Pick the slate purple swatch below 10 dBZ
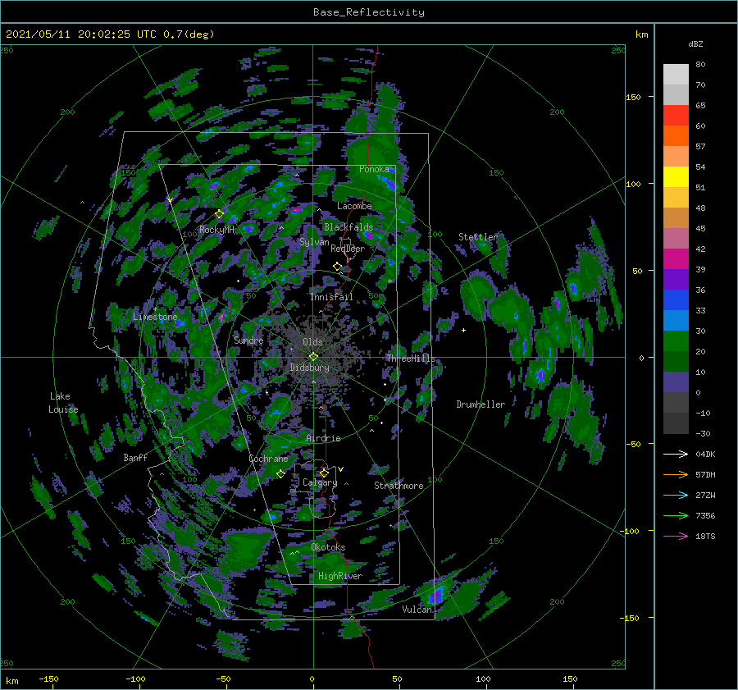 click(x=676, y=382)
